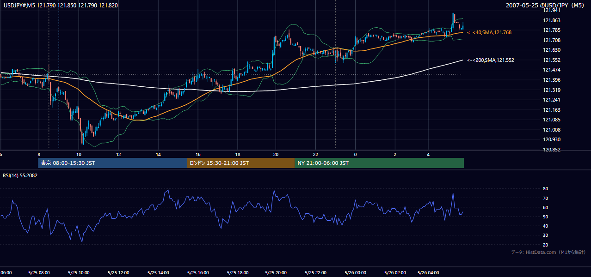Viewport: 591px width, 277px height.
Task: Click the 121.163 price axis label
Action: [x=552, y=110]
